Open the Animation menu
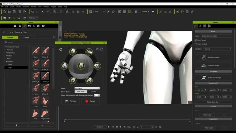 tap(26, 7)
